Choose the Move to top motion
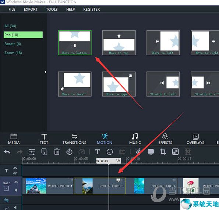Image resolution: width=219 pixels, height=210 pixels. [x=119, y=43]
